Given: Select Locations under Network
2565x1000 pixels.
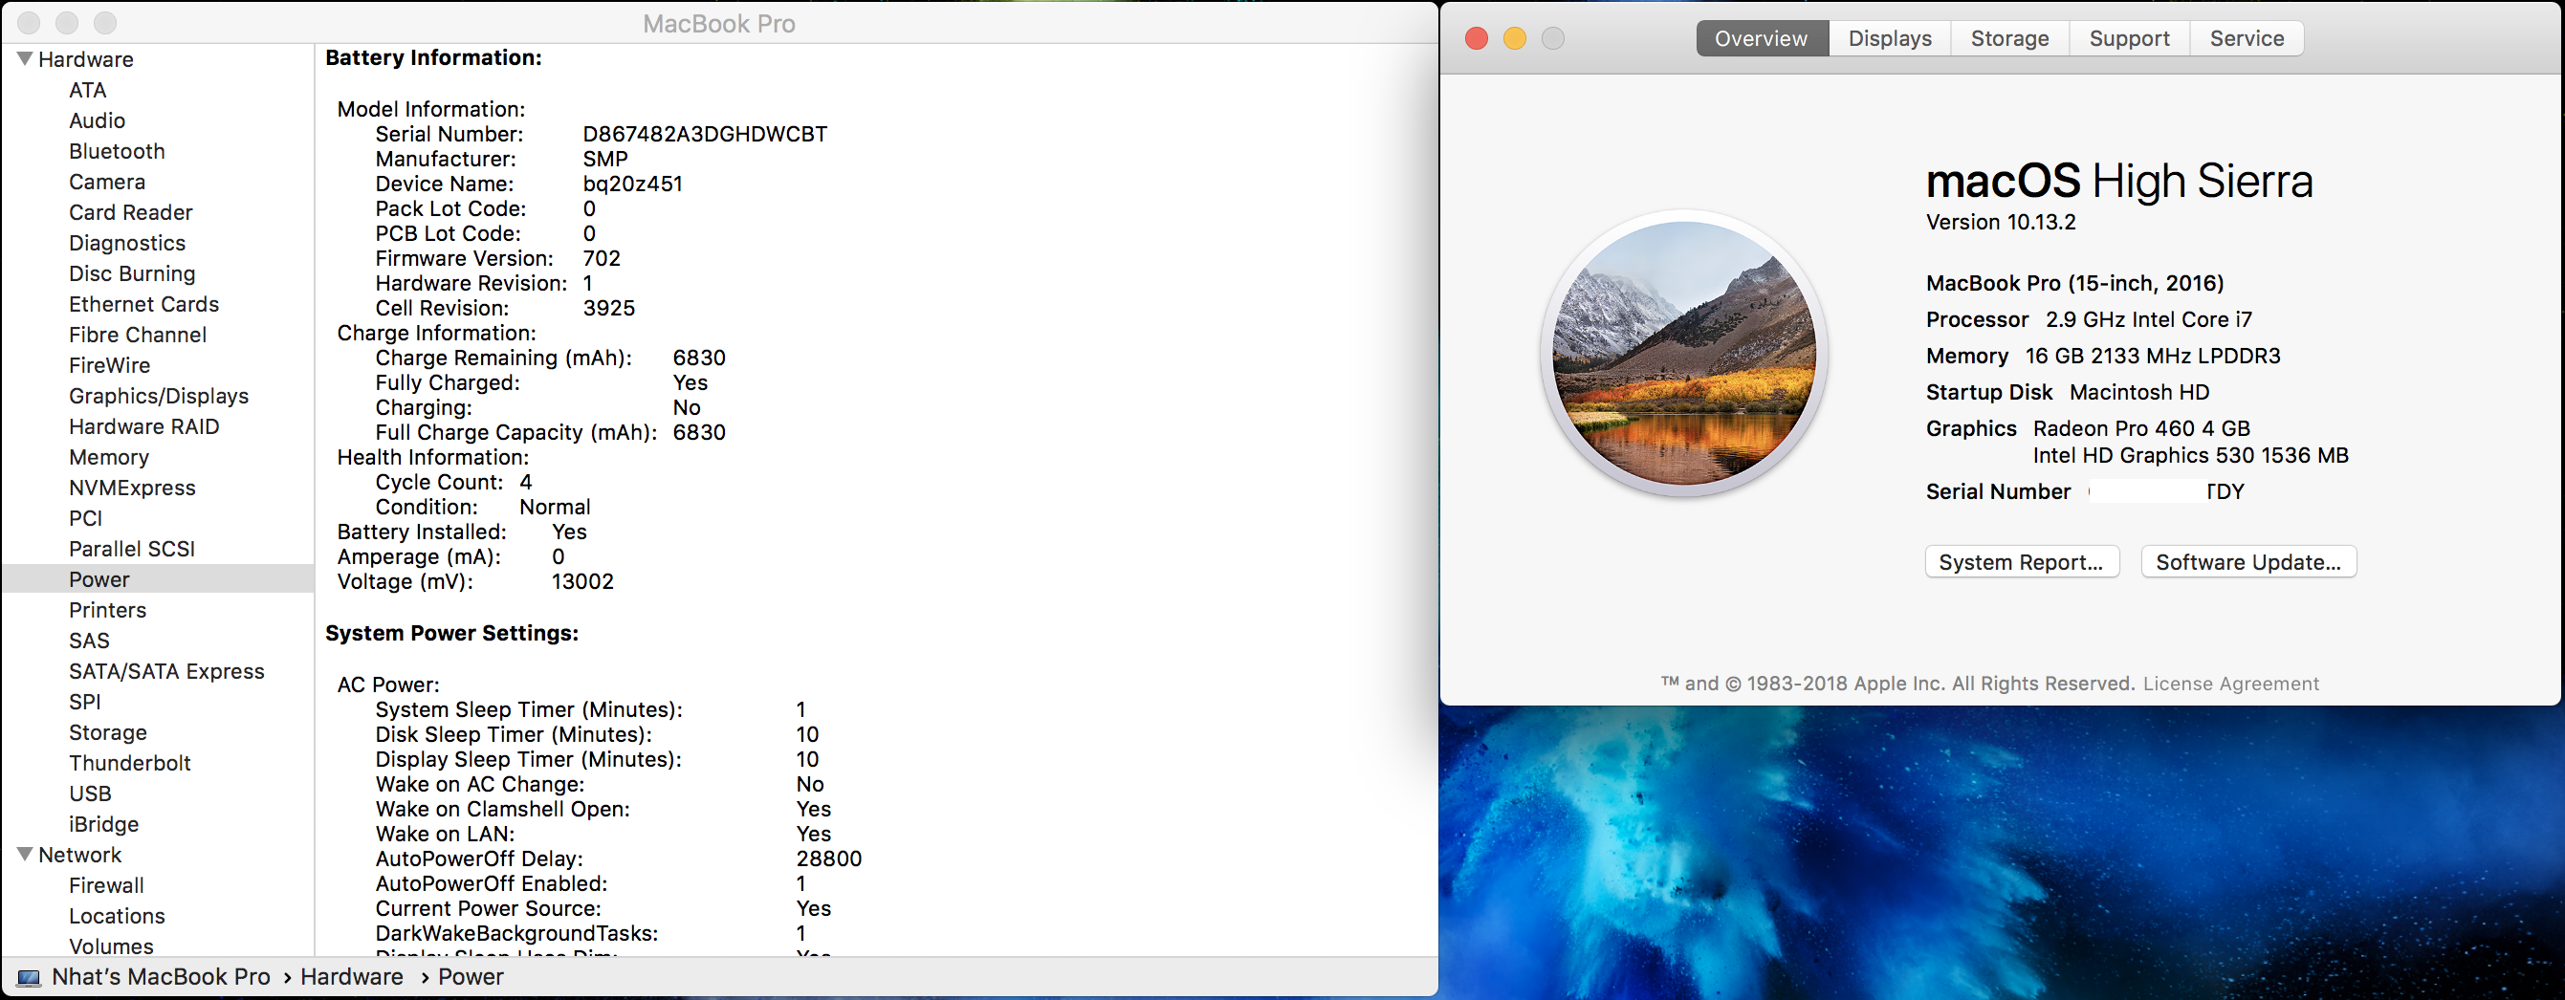Looking at the screenshot, I should point(117,917).
